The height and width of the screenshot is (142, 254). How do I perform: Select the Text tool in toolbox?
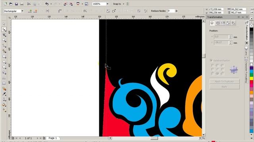pos(4,78)
